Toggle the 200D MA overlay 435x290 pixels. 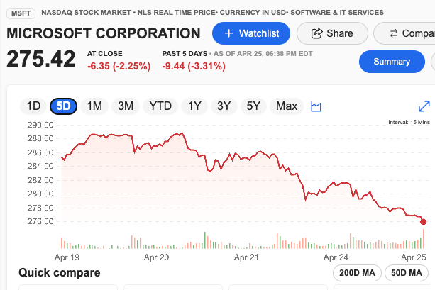click(357, 273)
